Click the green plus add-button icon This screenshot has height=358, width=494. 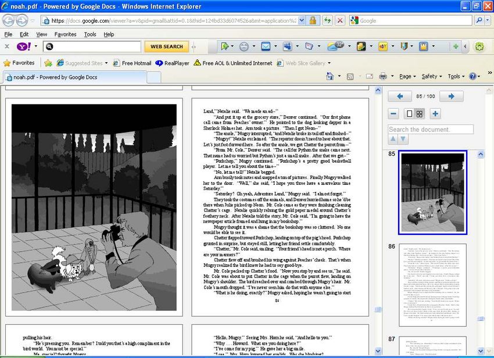pos(456,46)
